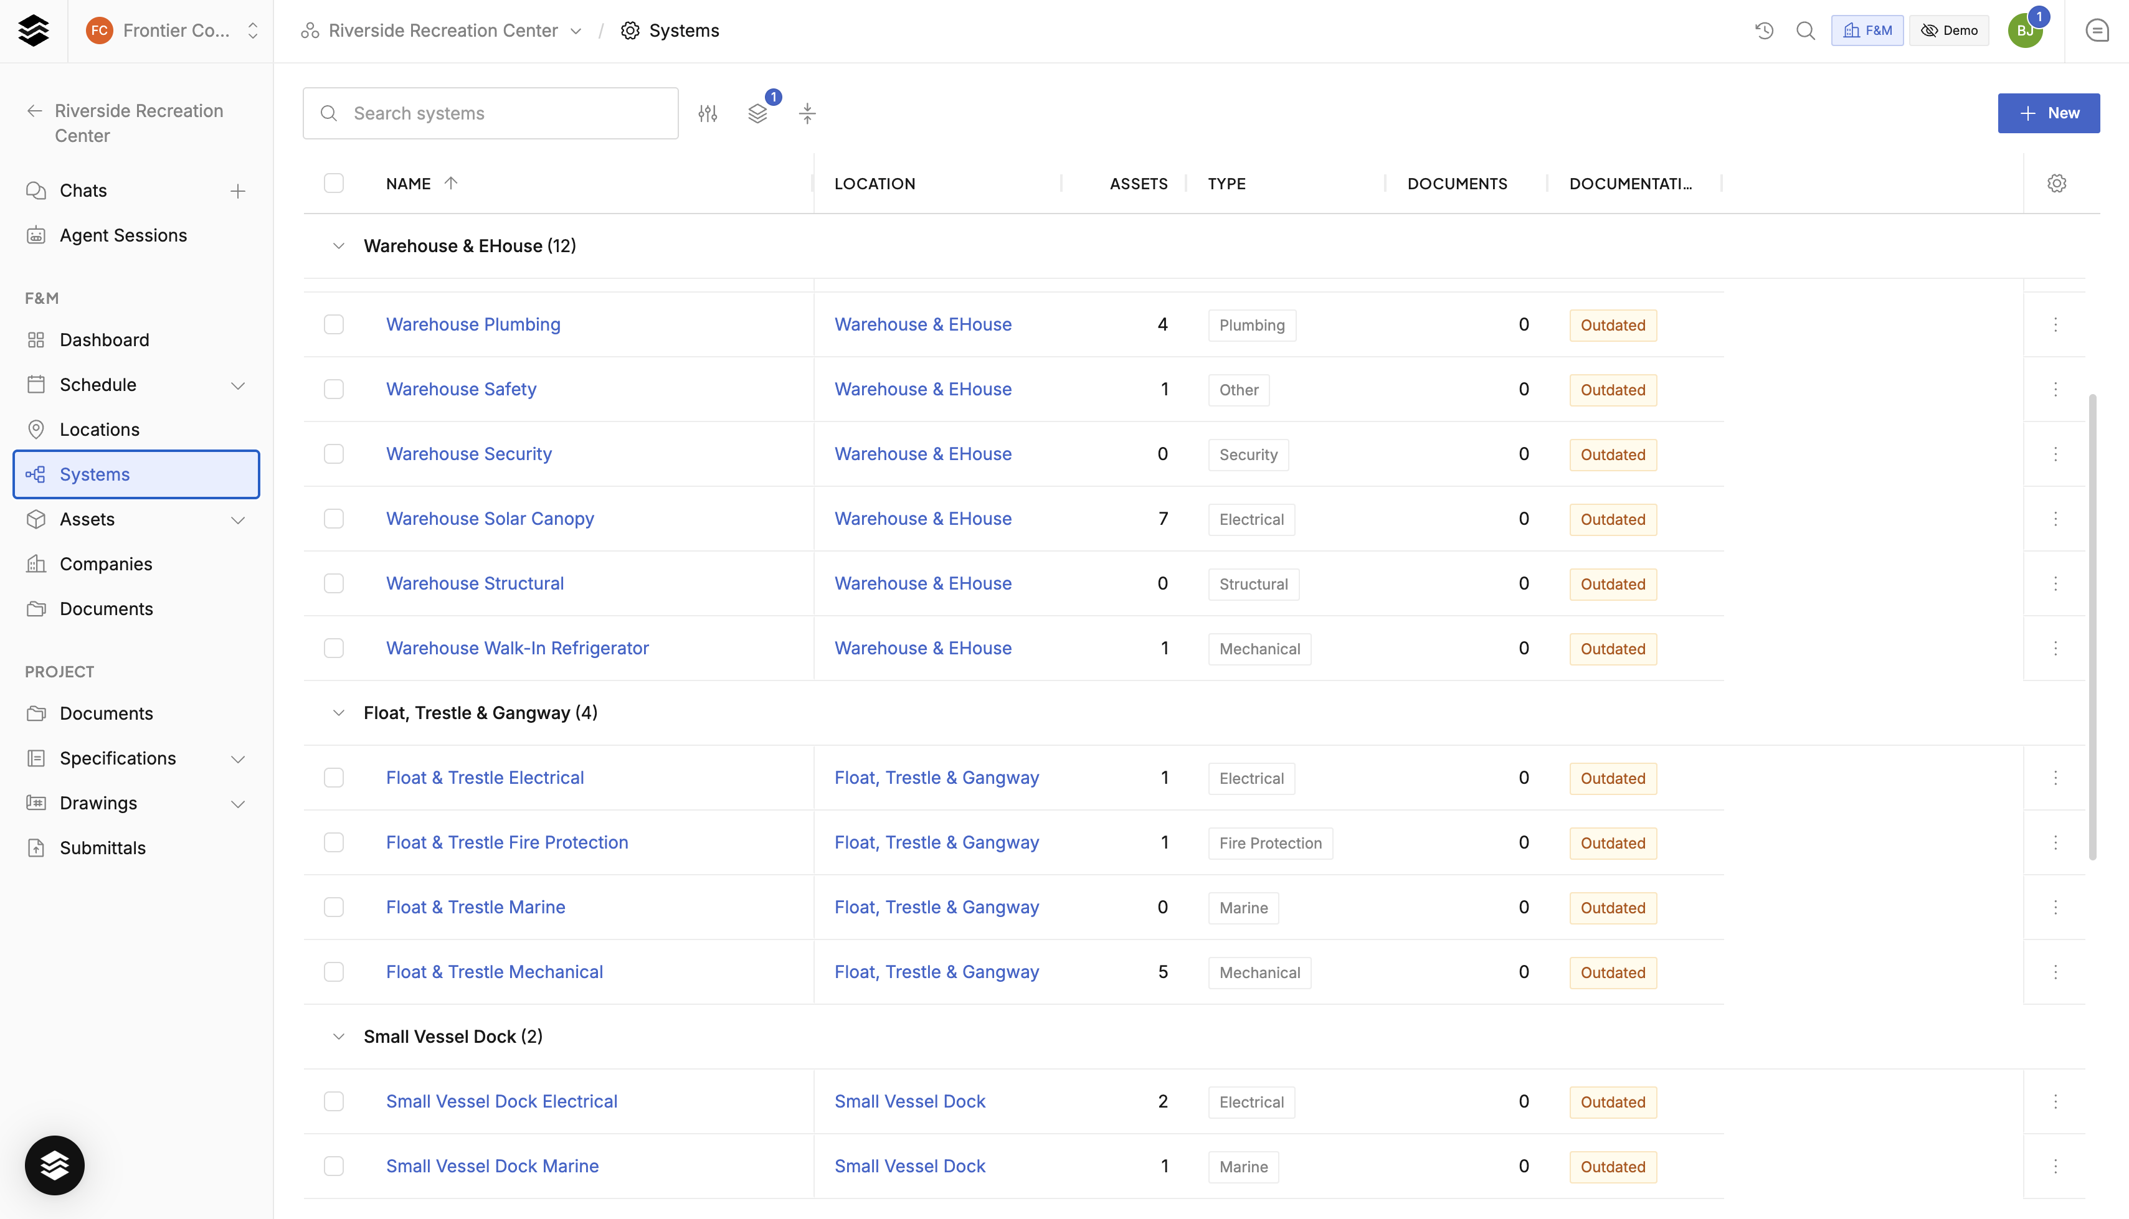Check the Warehouse Safety row checkbox
Screen dimensions: 2129x1219
pos(333,389)
